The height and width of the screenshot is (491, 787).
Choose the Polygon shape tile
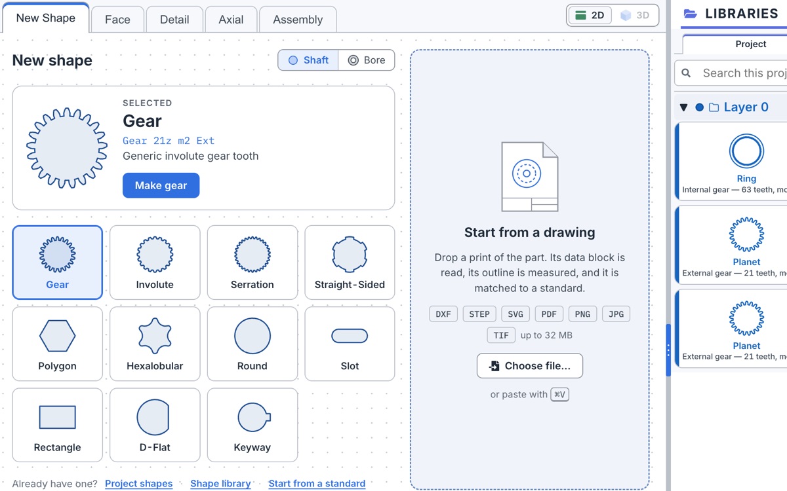58,344
